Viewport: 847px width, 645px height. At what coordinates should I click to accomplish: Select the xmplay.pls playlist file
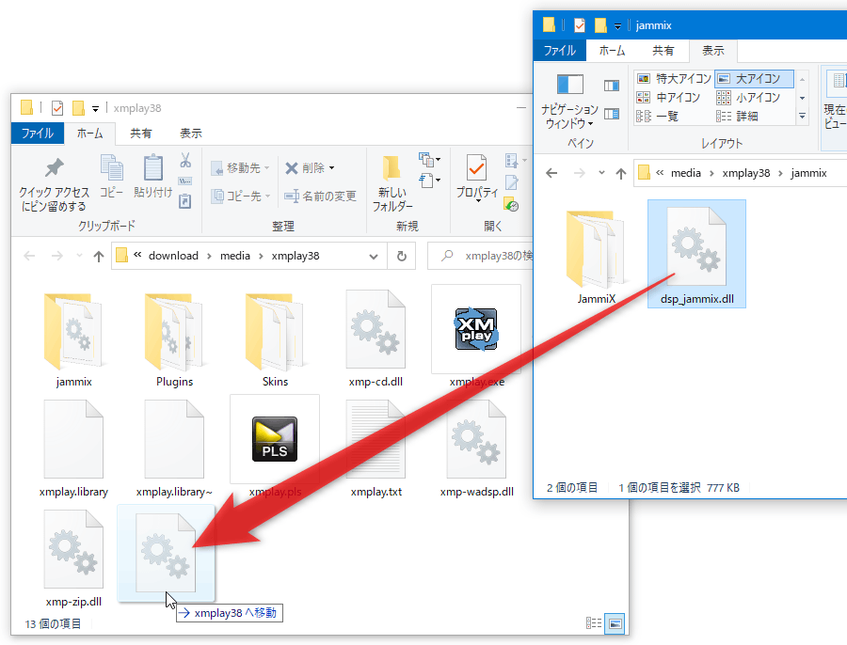(275, 447)
